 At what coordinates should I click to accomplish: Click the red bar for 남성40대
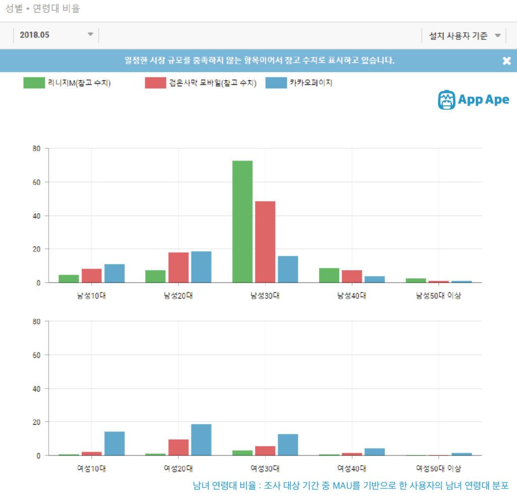point(352,276)
